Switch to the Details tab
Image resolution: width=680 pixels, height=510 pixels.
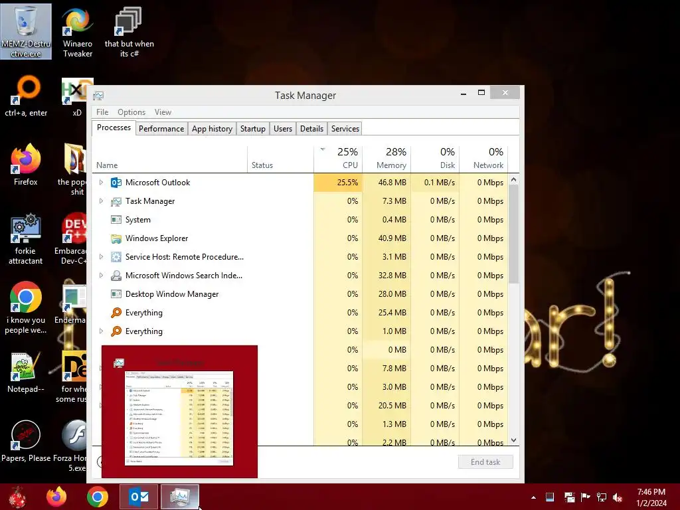click(312, 129)
